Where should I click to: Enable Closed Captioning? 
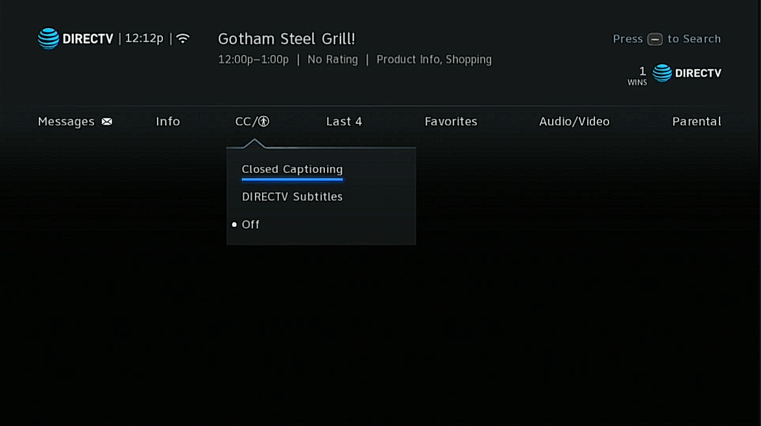292,169
